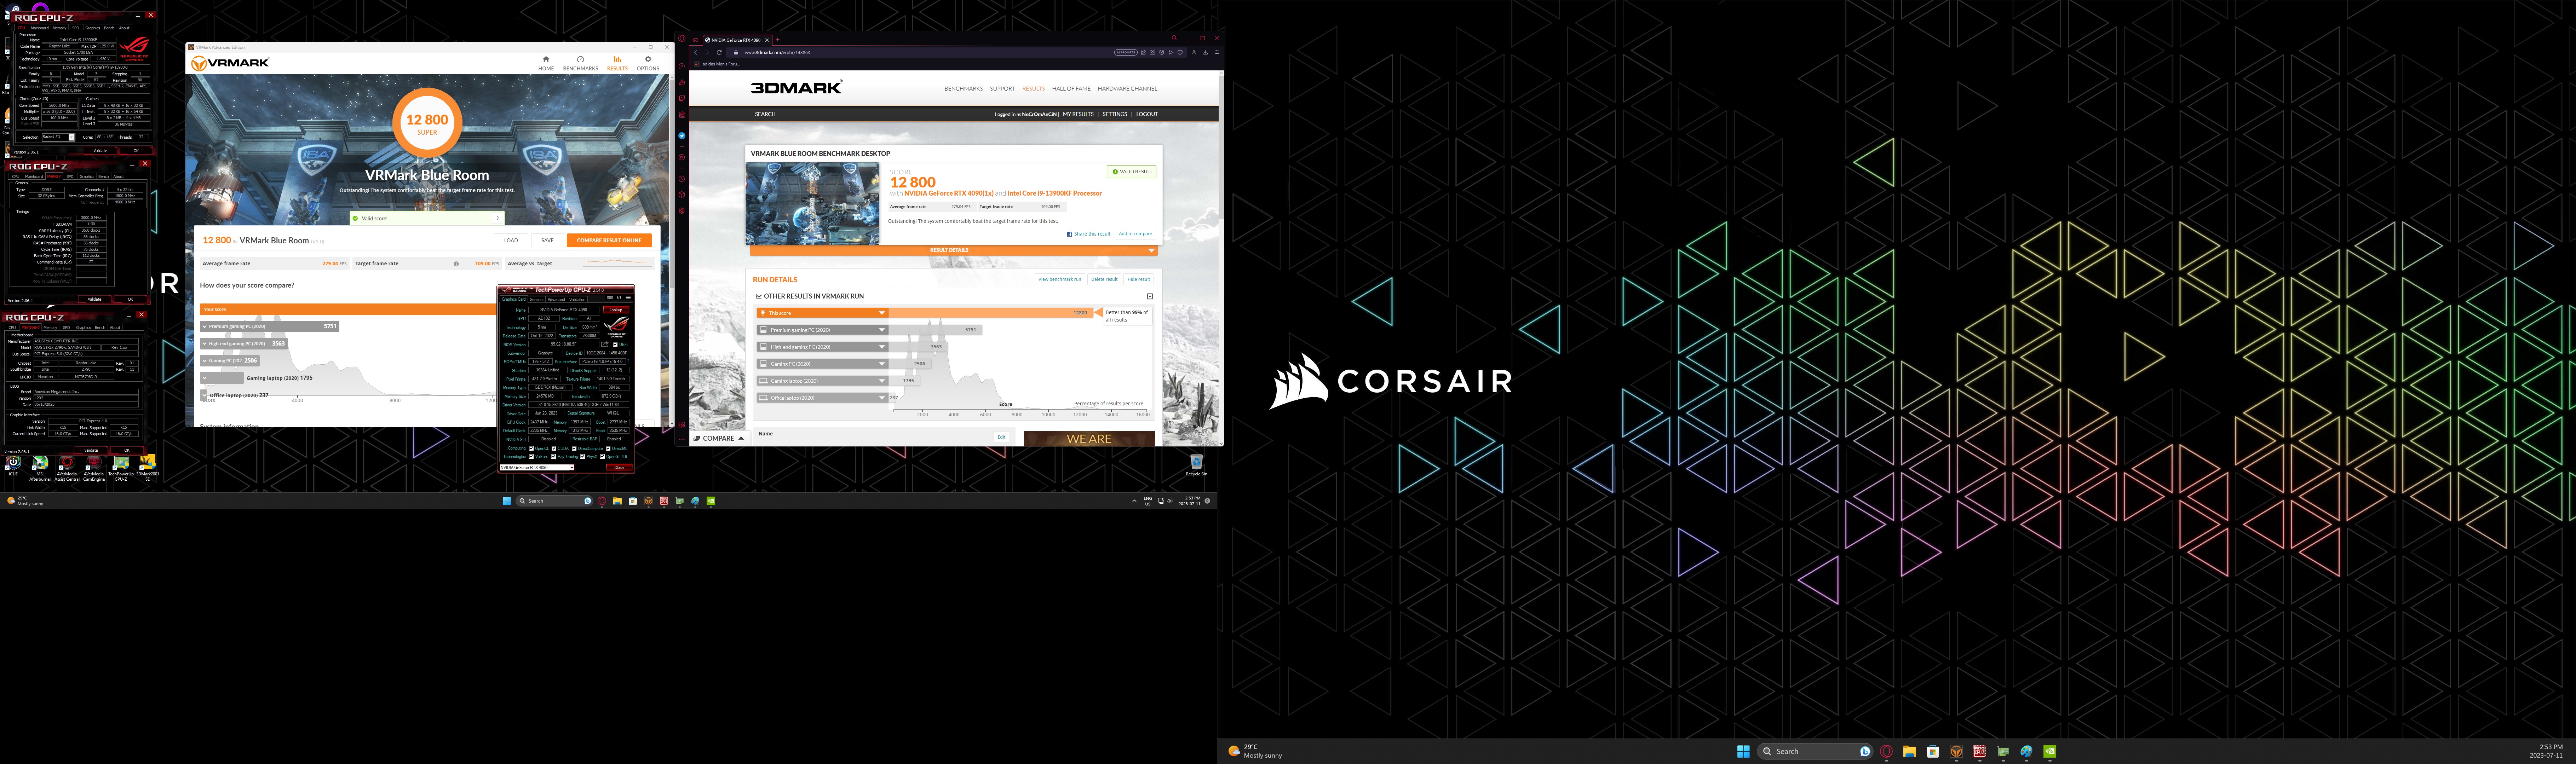Click Compare Result Online in VRMark
Screen dimensions: 2576x764
609,240
